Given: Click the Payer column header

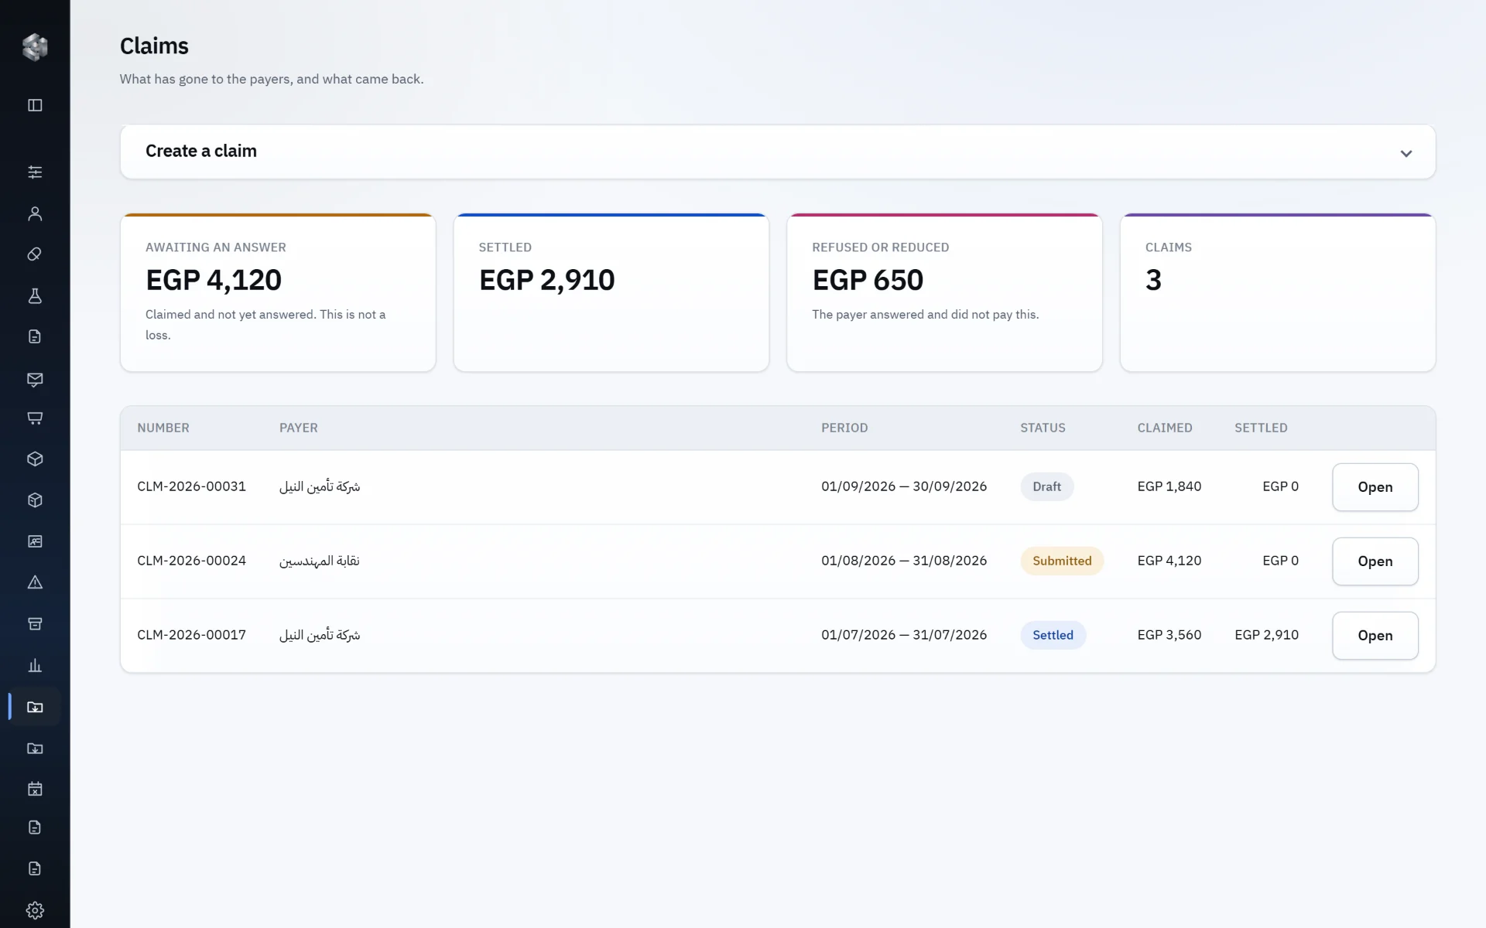Looking at the screenshot, I should (299, 428).
